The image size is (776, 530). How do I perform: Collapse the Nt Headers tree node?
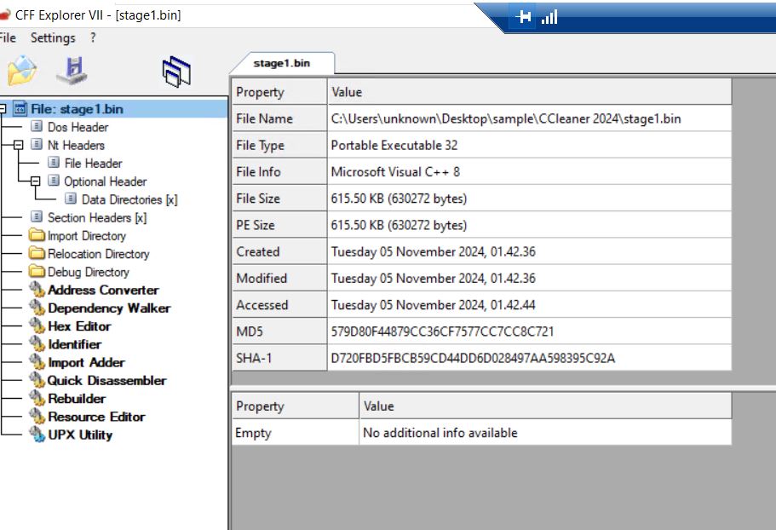point(18,146)
